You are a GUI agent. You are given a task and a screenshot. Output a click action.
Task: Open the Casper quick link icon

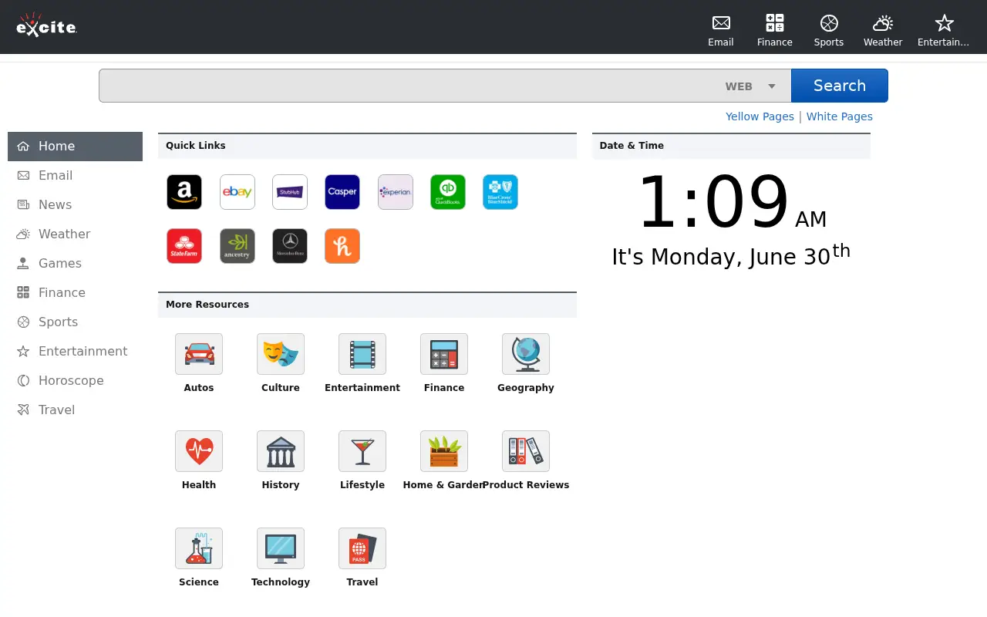[342, 192]
